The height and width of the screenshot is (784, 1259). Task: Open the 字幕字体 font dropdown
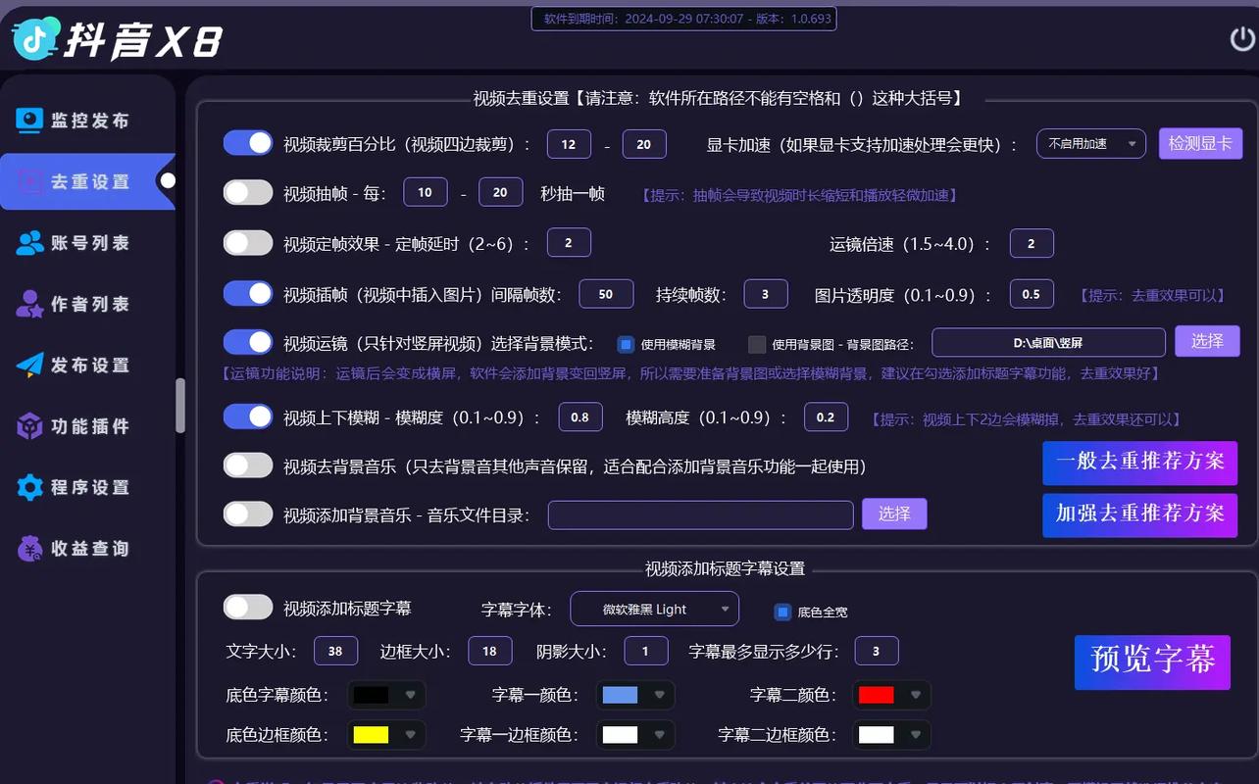[654, 608]
